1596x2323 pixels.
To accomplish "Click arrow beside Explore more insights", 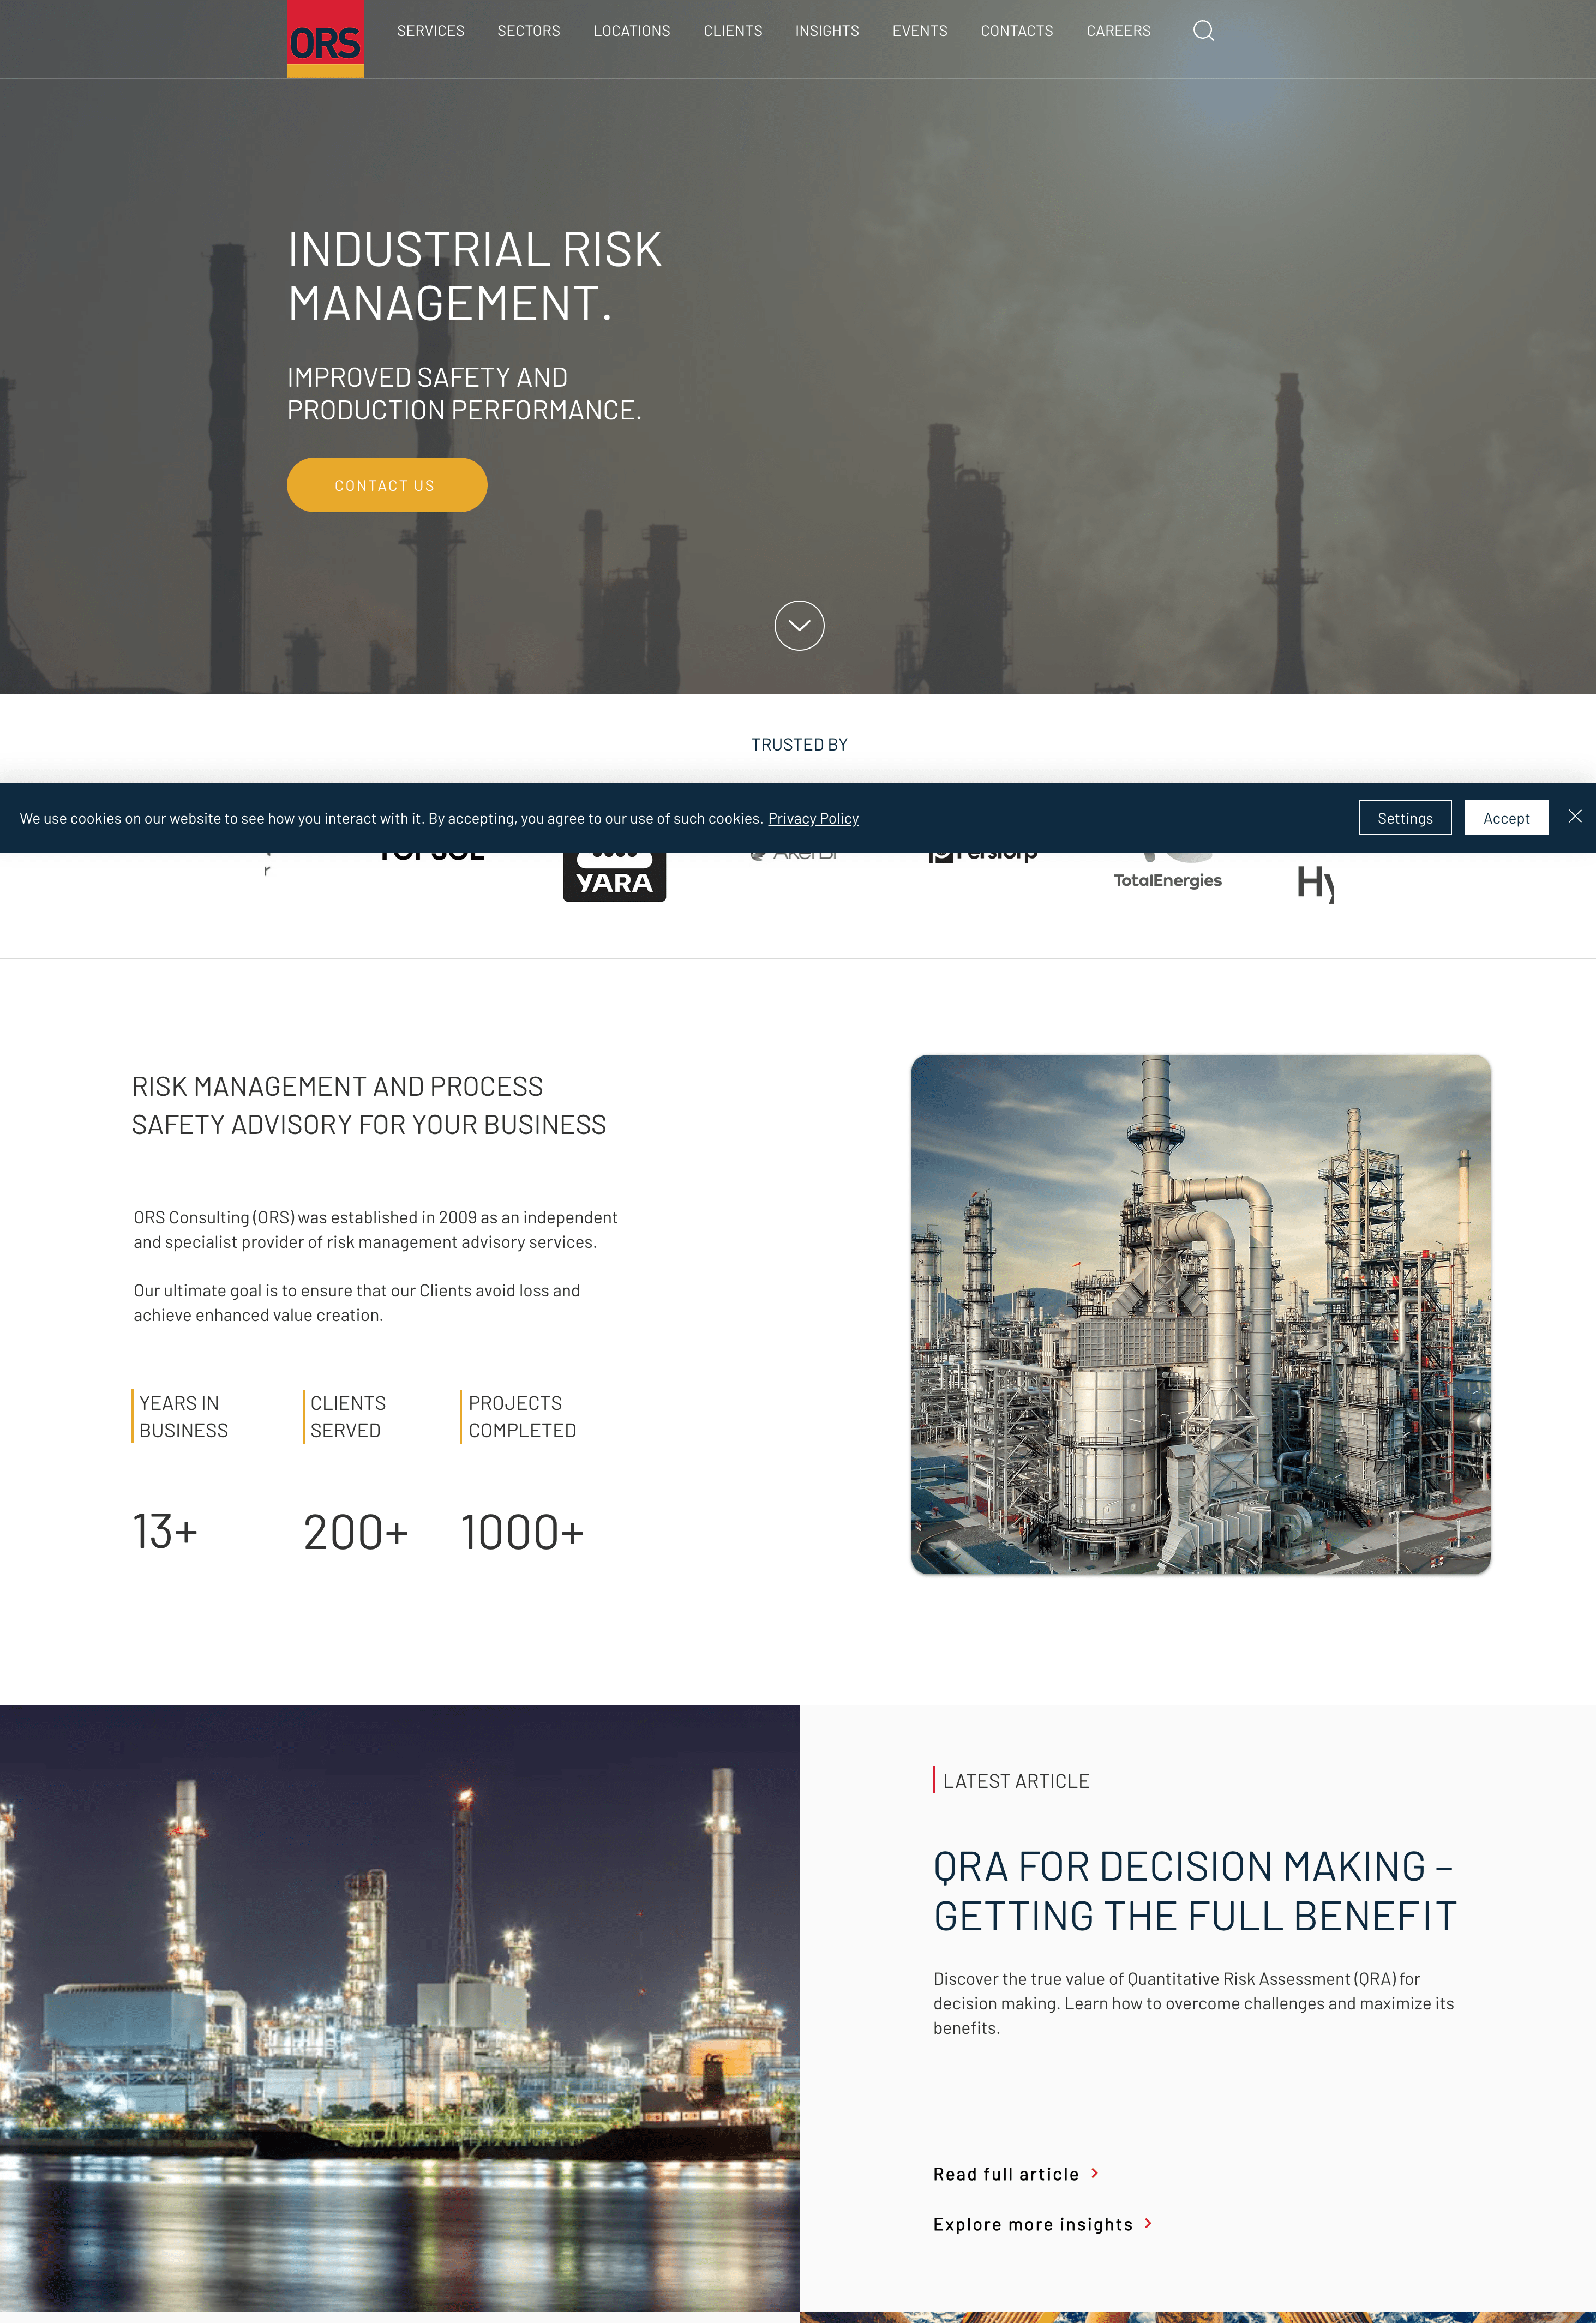I will 1148,2223.
